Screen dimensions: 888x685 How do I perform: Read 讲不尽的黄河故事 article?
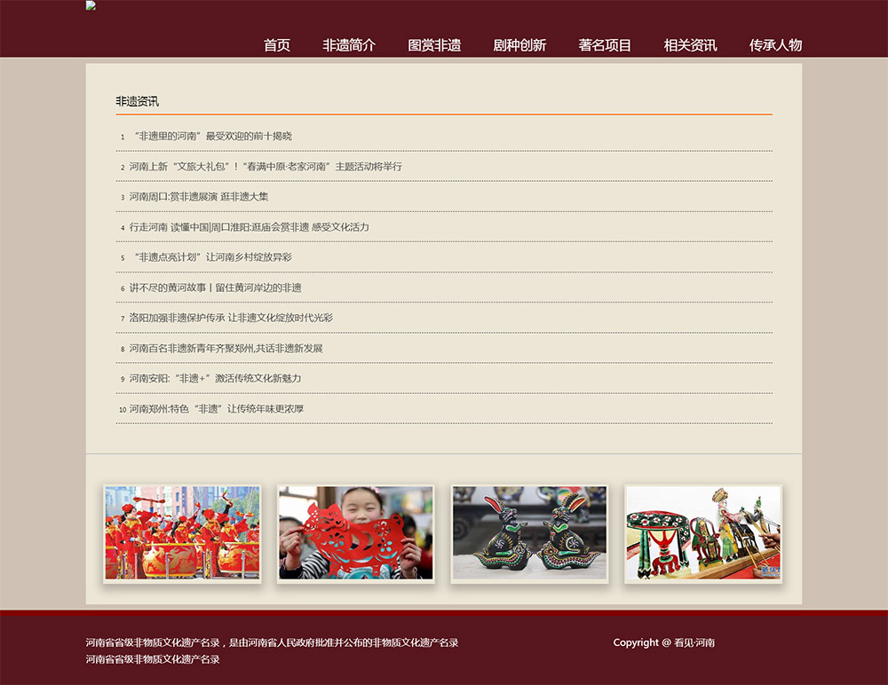click(x=215, y=287)
